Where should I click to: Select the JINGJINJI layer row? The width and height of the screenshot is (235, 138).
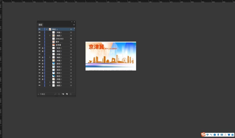point(56,39)
